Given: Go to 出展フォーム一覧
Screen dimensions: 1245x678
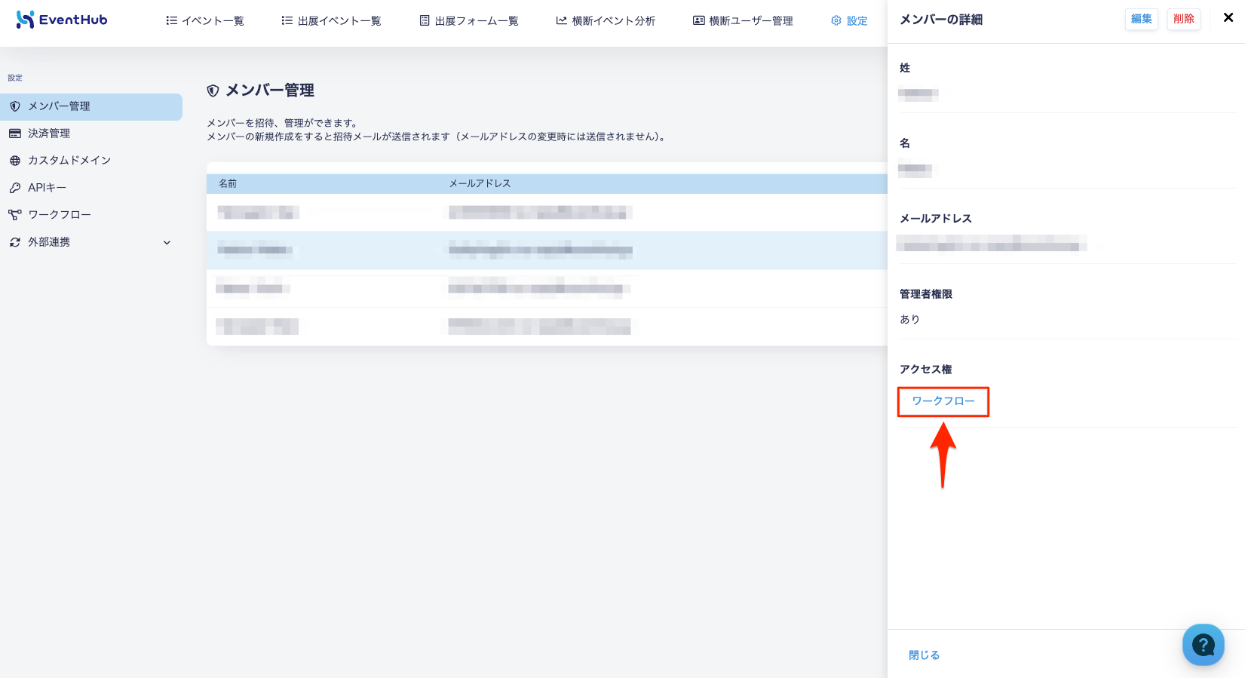Looking at the screenshot, I should coord(469,20).
